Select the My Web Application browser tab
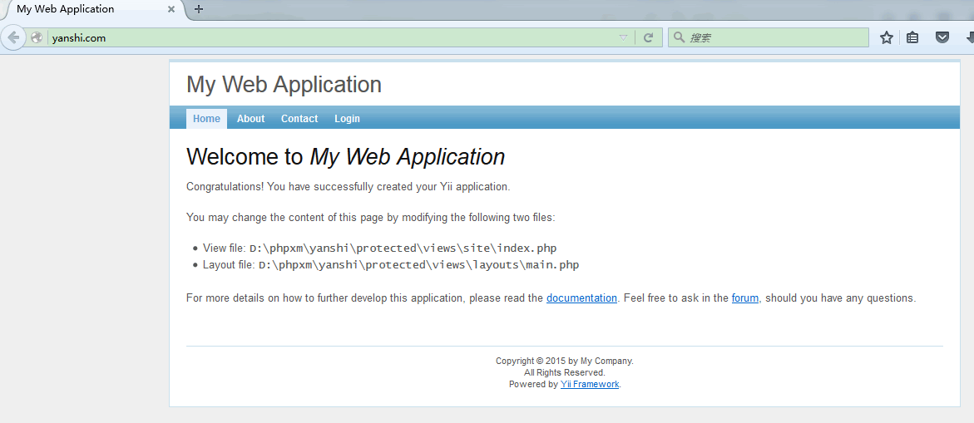 (83, 9)
